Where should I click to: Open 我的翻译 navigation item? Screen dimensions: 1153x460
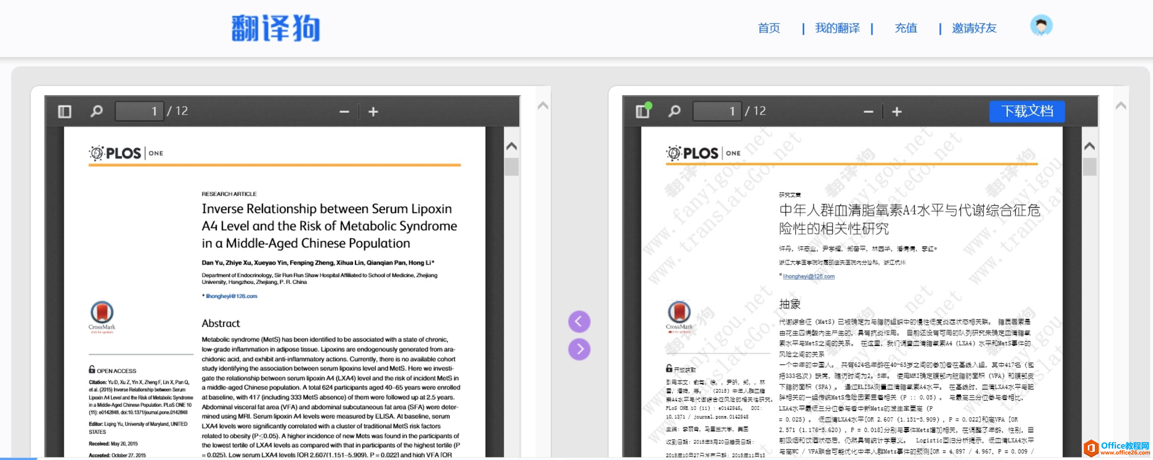coord(837,28)
